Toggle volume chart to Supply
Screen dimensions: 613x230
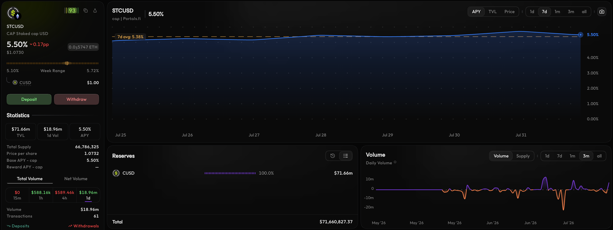(x=523, y=156)
